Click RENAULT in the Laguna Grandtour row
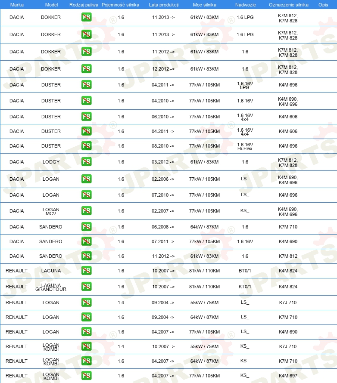 (x=16, y=287)
